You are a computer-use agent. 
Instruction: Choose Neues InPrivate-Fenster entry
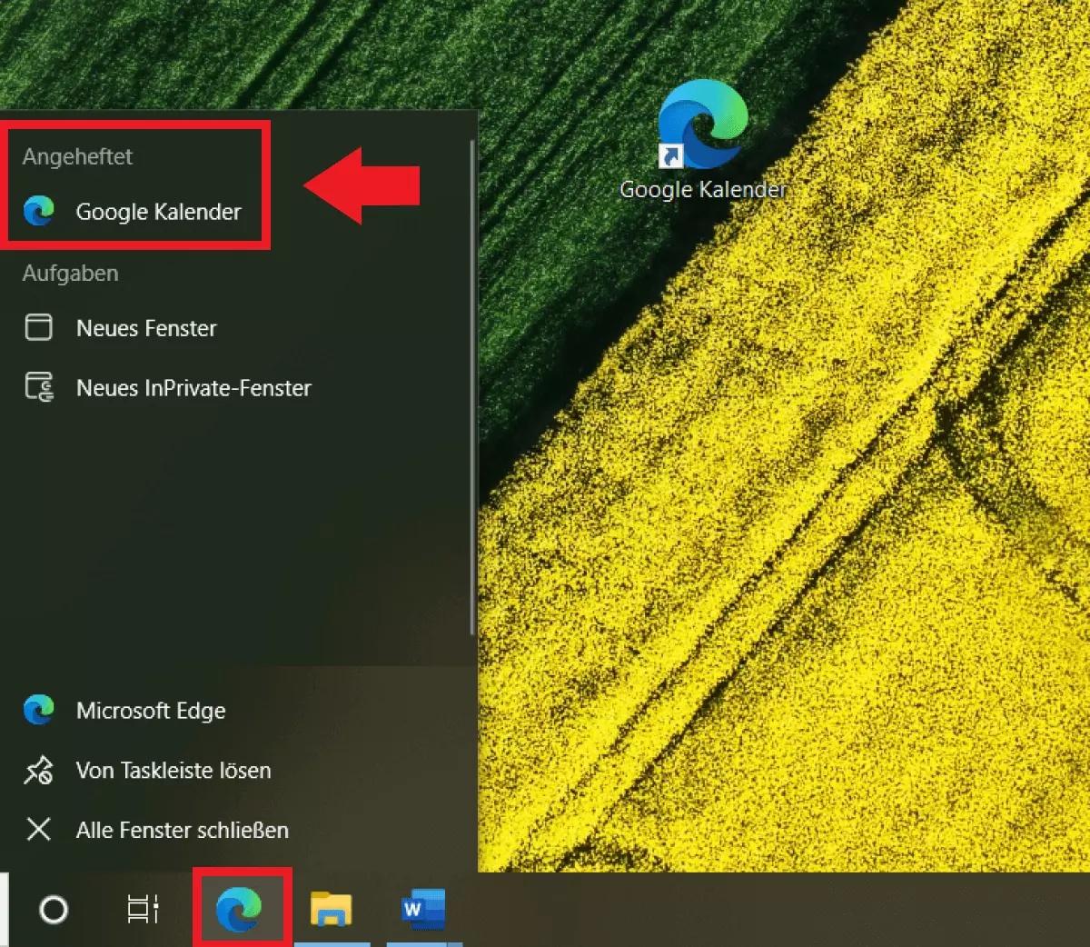point(236,388)
